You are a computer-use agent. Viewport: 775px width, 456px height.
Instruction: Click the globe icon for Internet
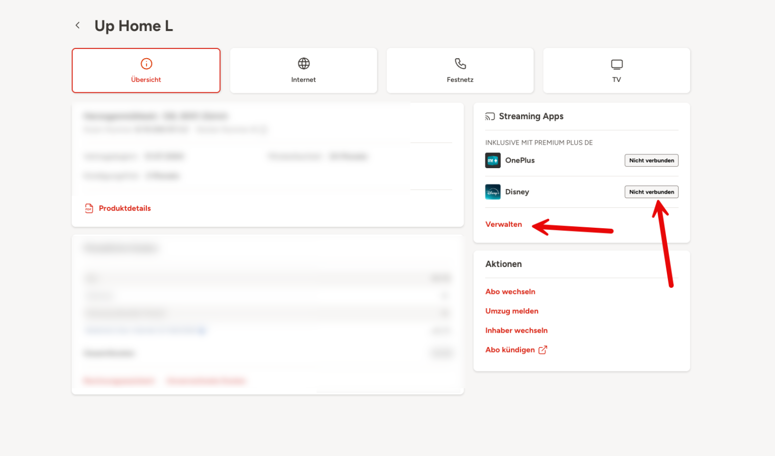coord(303,64)
